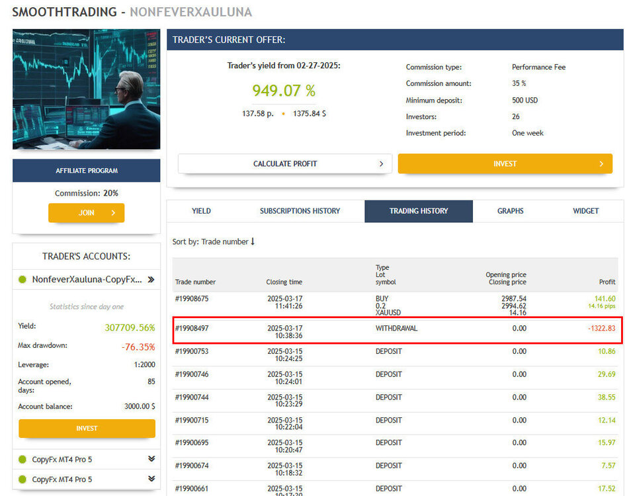Switch to the WIDGET tab

tap(585, 211)
